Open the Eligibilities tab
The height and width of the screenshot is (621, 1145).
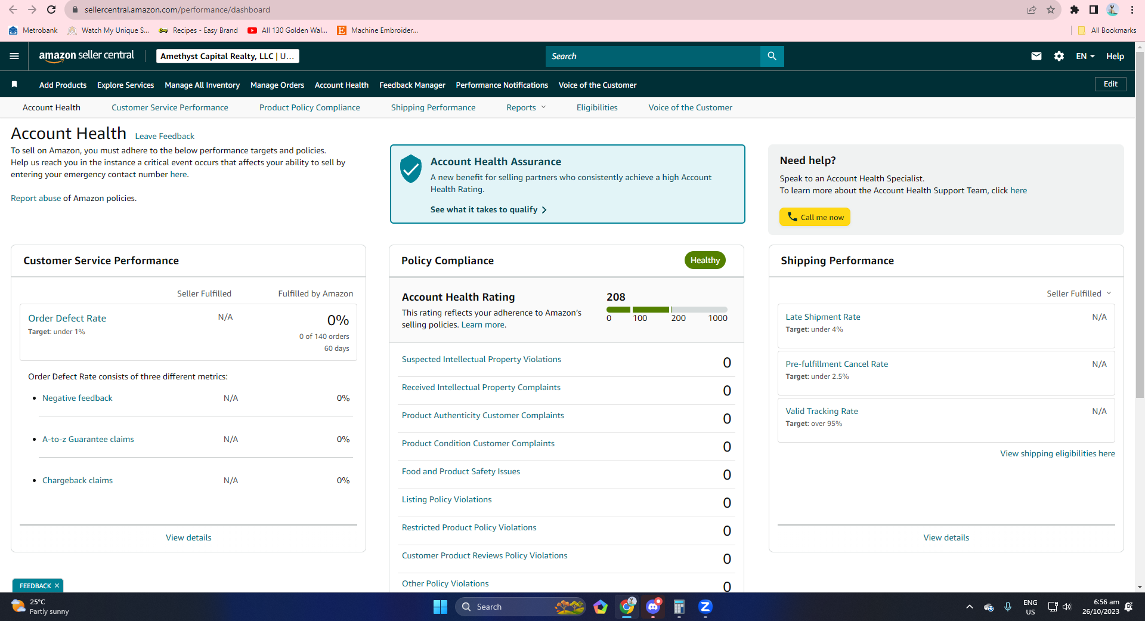pos(597,107)
